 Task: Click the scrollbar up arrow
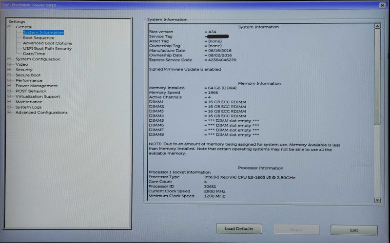(x=377, y=26)
